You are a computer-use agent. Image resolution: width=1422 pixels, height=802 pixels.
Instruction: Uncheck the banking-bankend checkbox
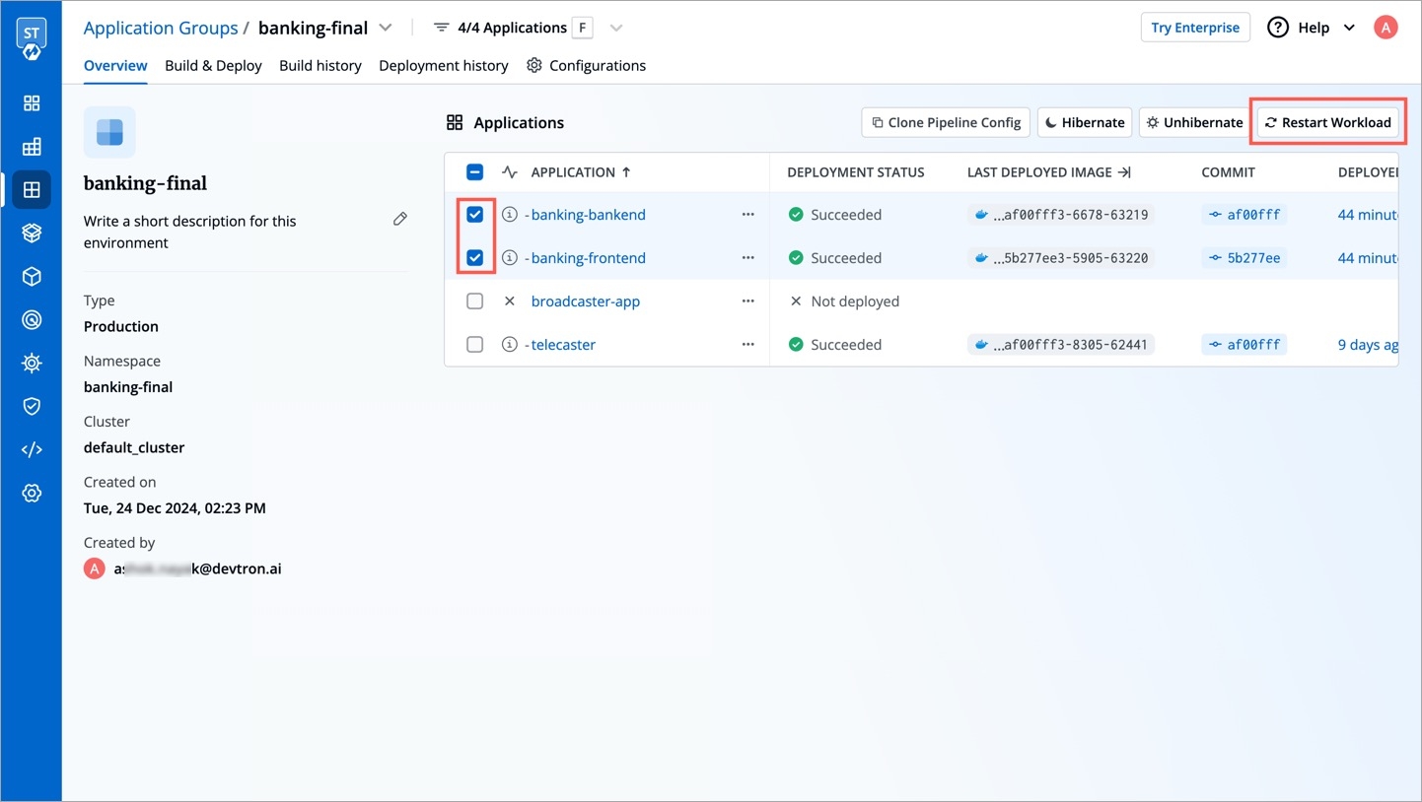(474, 215)
